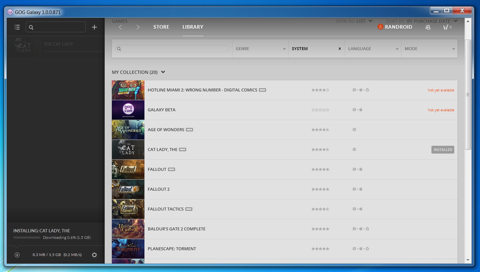The height and width of the screenshot is (272, 480).
Task: Expand the Genre filter dropdown
Action: [x=260, y=49]
